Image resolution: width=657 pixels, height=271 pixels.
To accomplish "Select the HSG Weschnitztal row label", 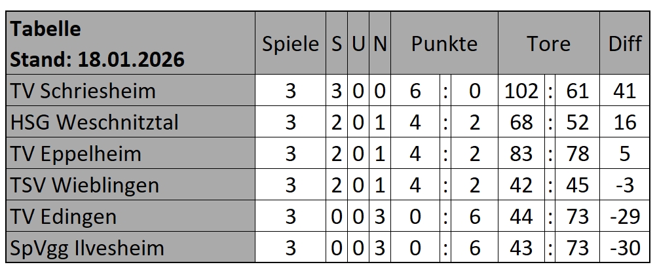I will 95,122.
